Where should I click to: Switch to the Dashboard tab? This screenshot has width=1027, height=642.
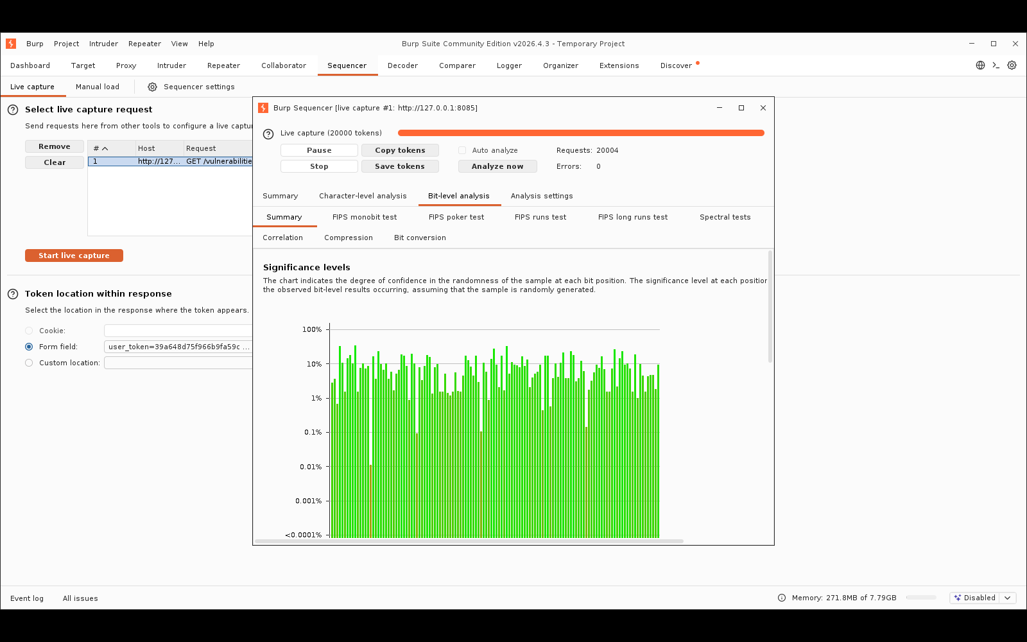pyautogui.click(x=30, y=65)
